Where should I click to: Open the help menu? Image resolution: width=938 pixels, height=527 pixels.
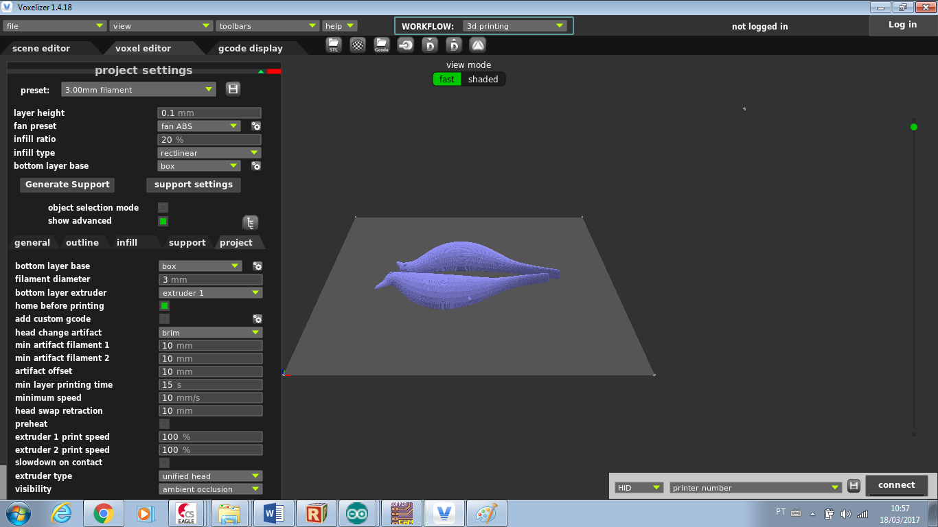pyautogui.click(x=340, y=26)
